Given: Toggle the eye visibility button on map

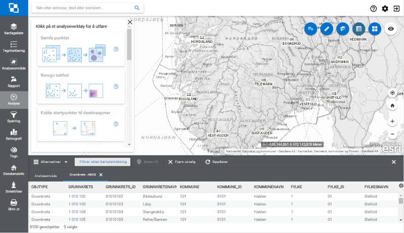Looking at the screenshot, I should pyautogui.click(x=390, y=29).
